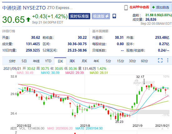Switch to the 15分 interval tab
Screen dimensions: 172x134
(x=120, y=61)
